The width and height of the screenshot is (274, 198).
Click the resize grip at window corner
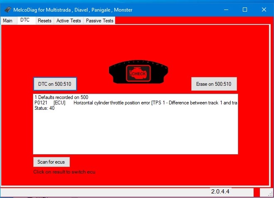tap(271, 194)
